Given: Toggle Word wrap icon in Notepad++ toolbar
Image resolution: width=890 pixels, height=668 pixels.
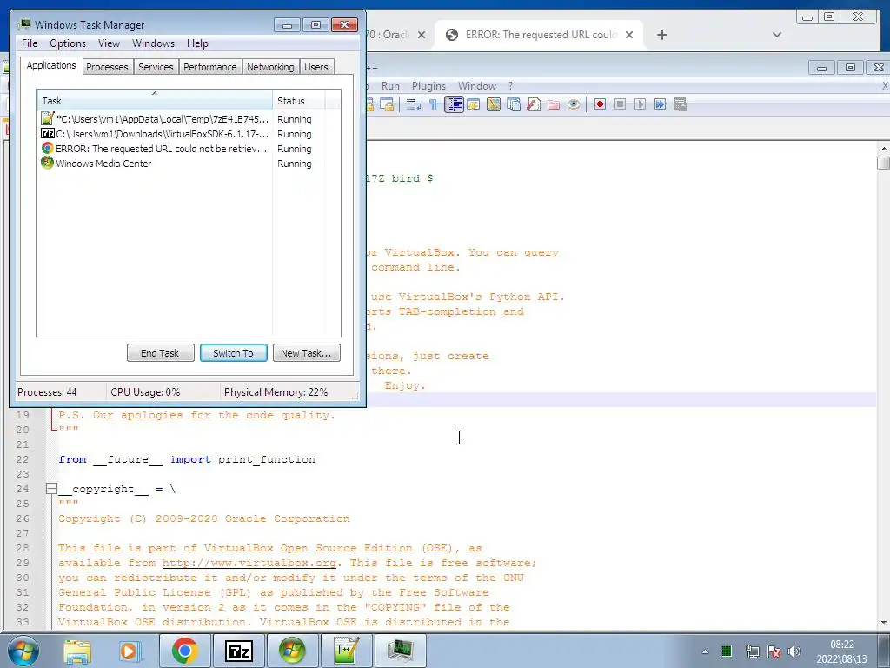Looking at the screenshot, I should 413,104.
